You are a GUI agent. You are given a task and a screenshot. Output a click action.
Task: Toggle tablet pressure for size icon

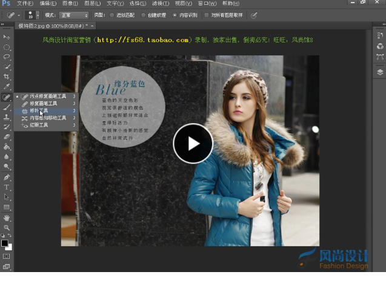pyautogui.click(x=253, y=16)
